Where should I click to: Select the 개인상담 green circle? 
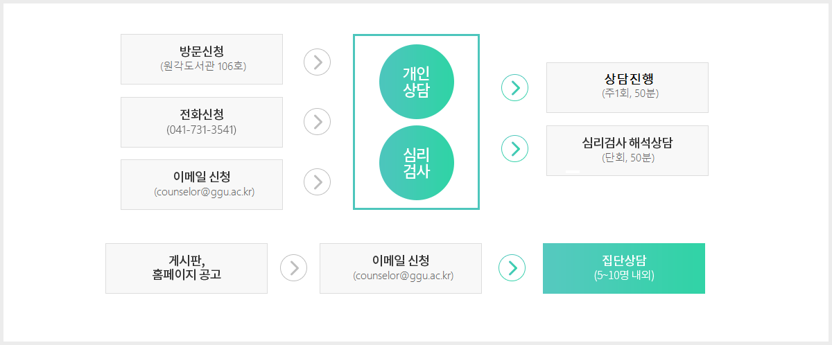tap(417, 82)
